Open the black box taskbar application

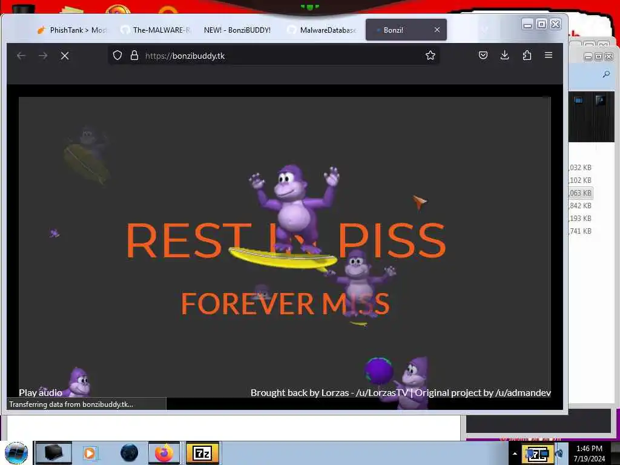[54, 453]
